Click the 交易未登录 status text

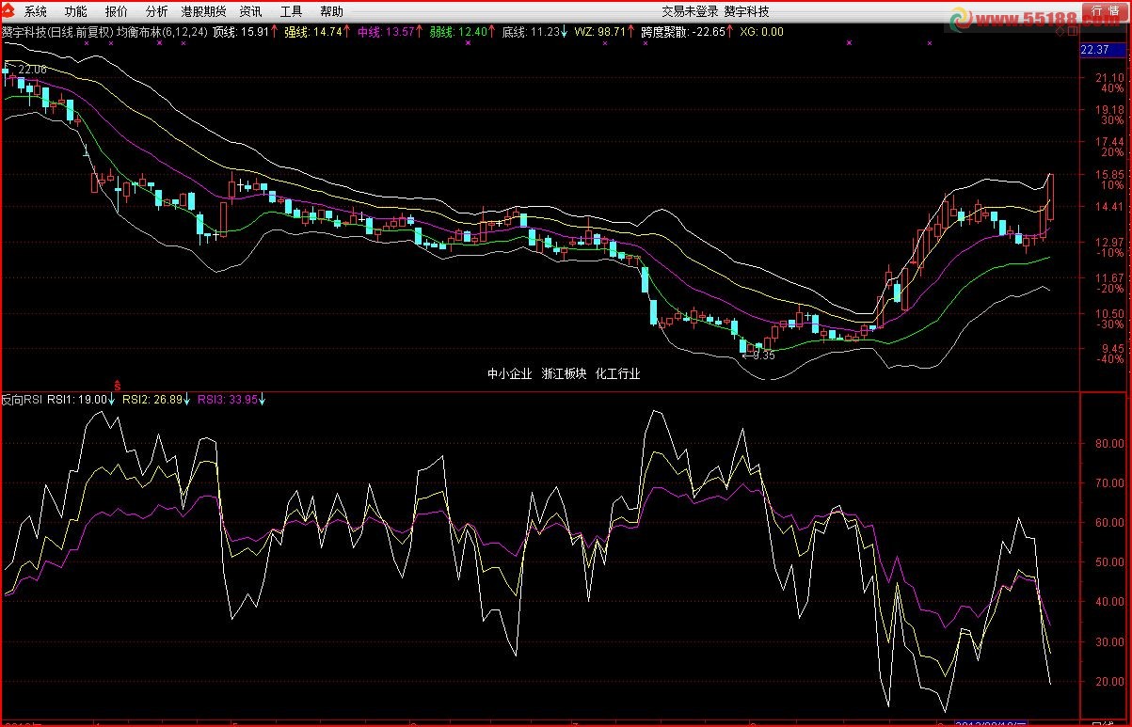tap(690, 12)
